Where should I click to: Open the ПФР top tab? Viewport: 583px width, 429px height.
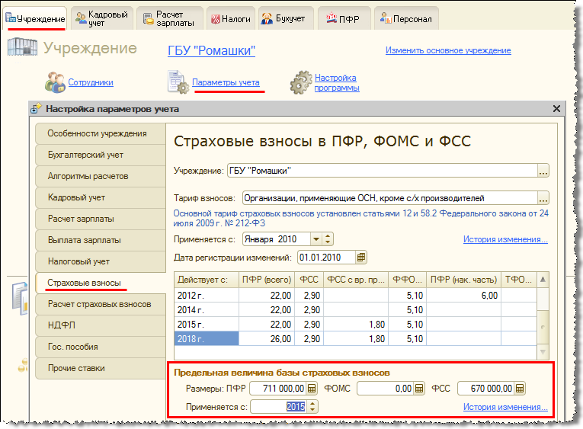(344, 18)
